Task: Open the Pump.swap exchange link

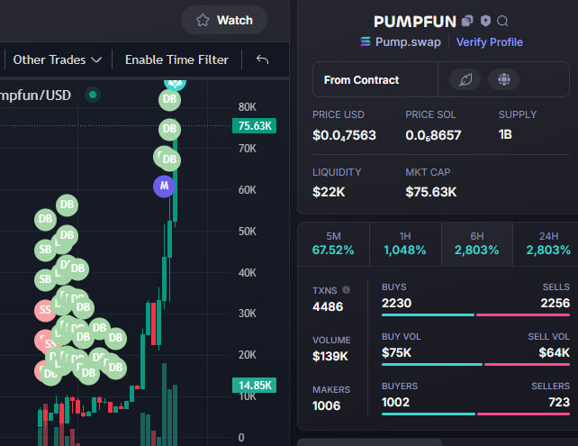Action: (401, 42)
